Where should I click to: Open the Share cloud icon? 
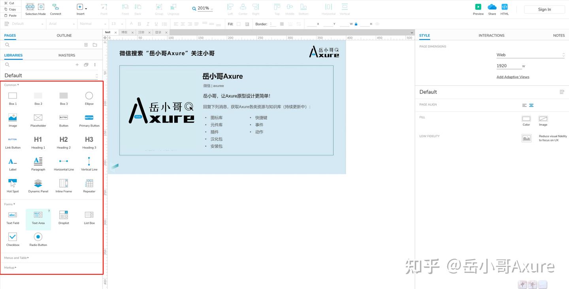492,7
